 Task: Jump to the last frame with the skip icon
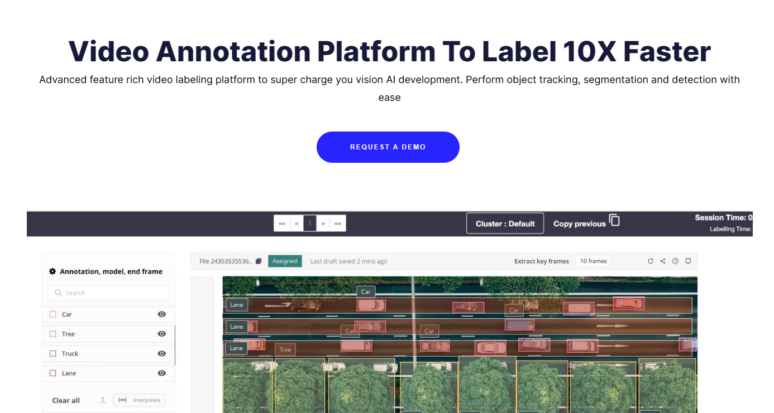[x=337, y=223]
